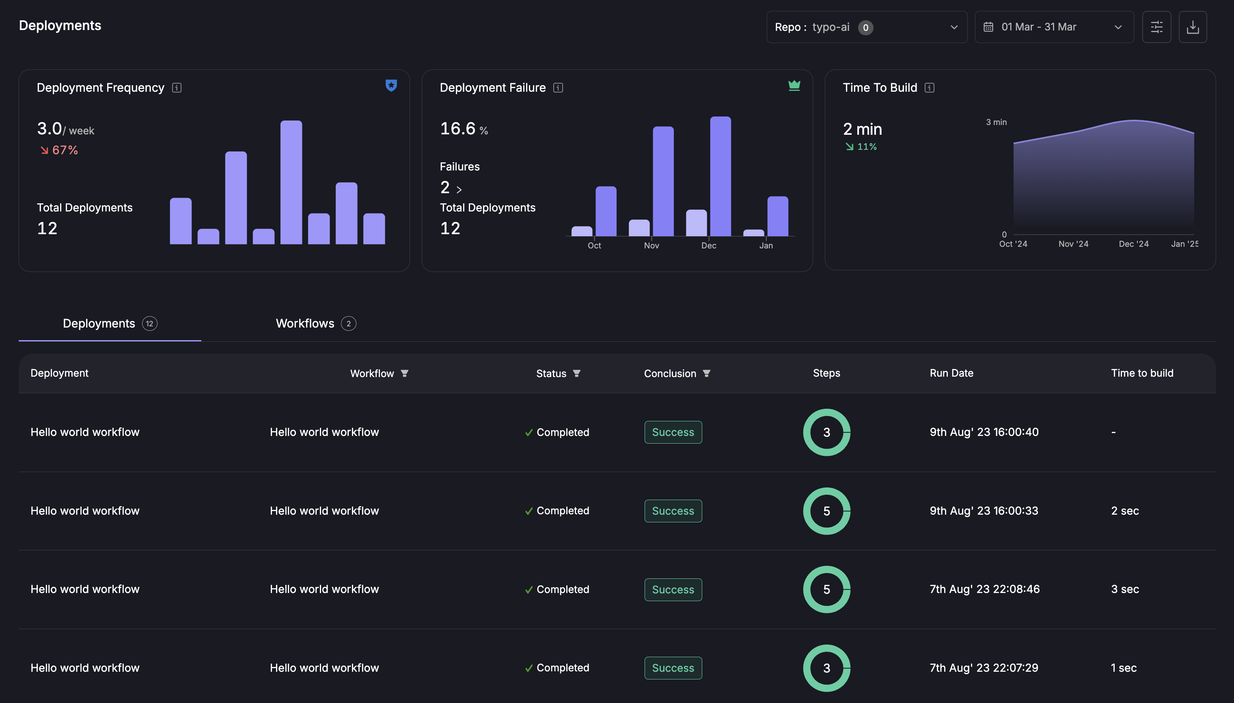This screenshot has width=1234, height=703.
Task: Click the Time To Build info icon
Action: click(930, 88)
